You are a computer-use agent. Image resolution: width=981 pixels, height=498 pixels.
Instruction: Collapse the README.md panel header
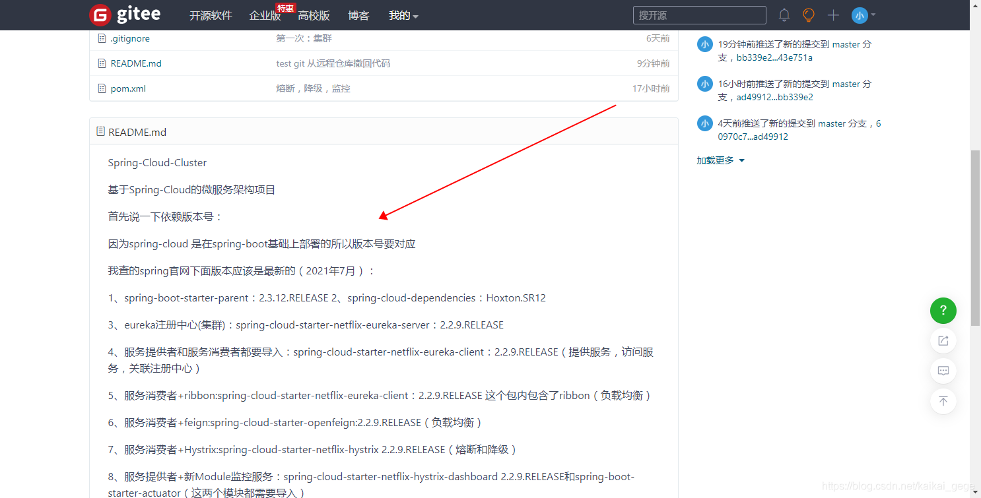click(139, 132)
